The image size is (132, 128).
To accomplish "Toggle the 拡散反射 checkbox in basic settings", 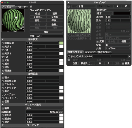I will click(x=3, y=43).
